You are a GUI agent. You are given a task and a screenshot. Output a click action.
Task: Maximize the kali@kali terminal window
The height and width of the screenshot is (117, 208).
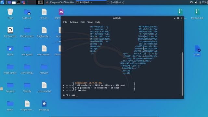click(178, 18)
